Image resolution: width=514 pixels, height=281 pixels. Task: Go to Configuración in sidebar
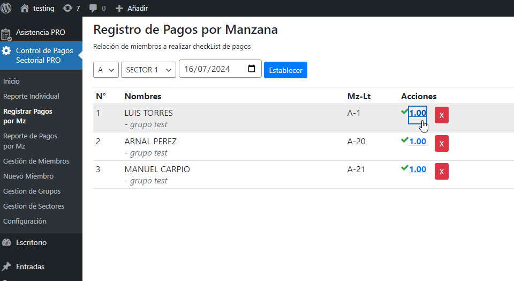coord(25,221)
